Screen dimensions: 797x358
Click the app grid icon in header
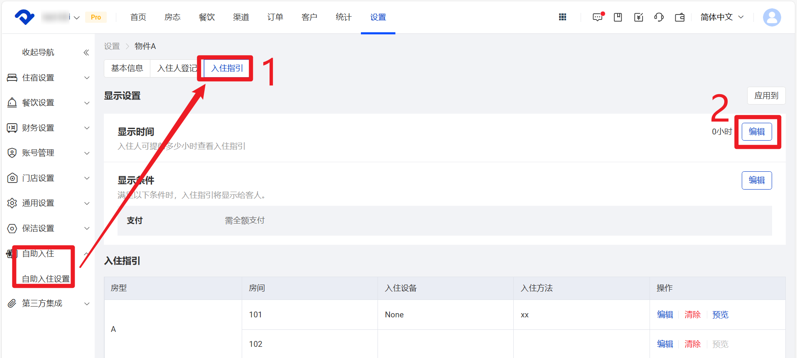562,17
